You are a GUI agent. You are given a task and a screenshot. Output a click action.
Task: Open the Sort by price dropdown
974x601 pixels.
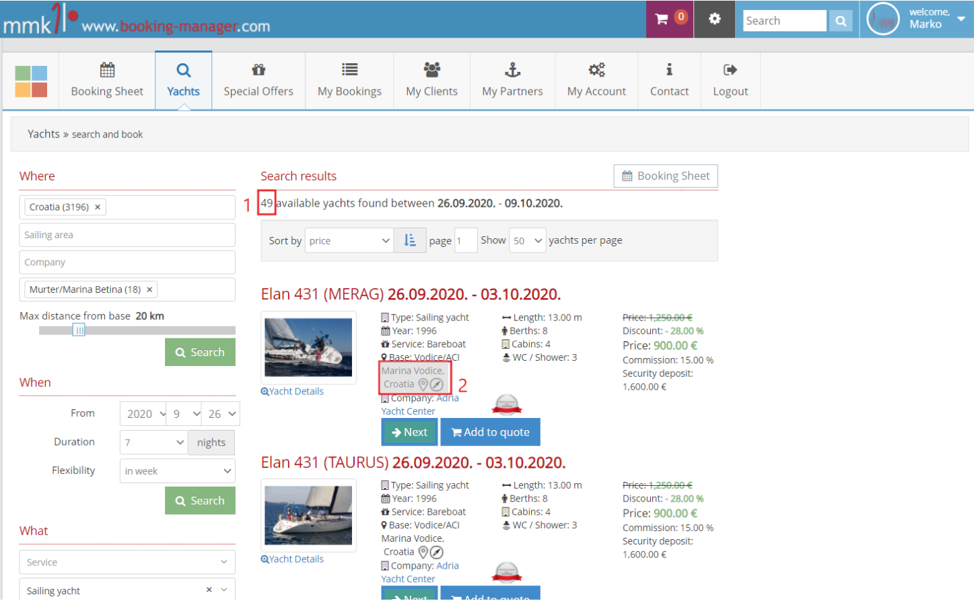pos(349,240)
